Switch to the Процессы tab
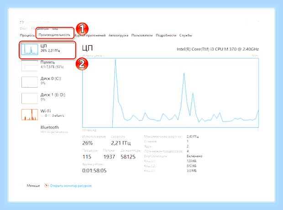The width and height of the screenshot is (283, 210). pos(27,36)
